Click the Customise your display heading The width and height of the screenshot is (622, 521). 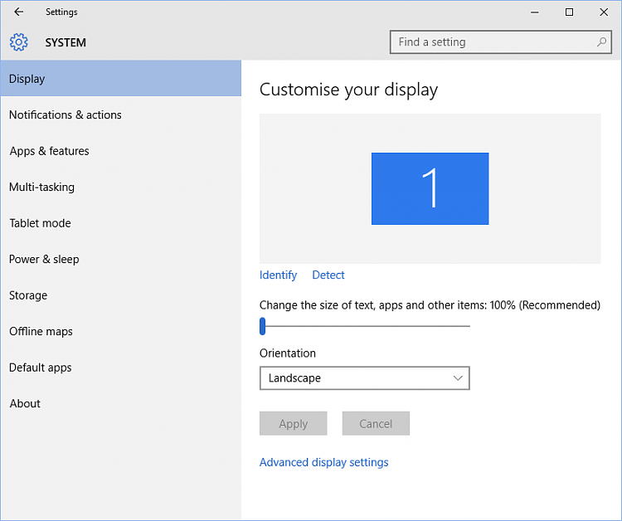pyautogui.click(x=348, y=90)
